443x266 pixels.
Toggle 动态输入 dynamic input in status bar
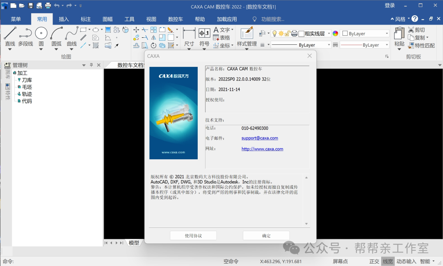tap(406, 261)
